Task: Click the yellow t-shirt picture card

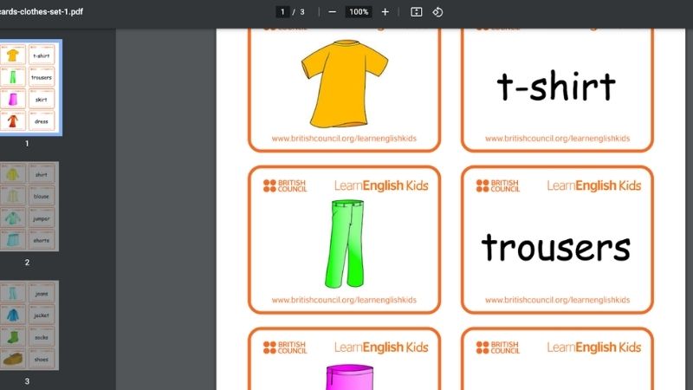Action: (344, 90)
